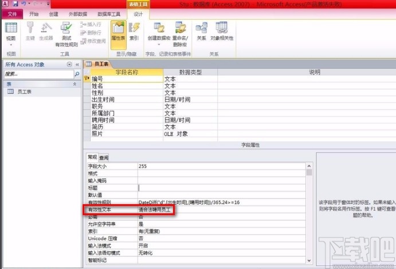Set primary key with 主键 icon
Screen dimensions: 396x269
(x=30, y=31)
